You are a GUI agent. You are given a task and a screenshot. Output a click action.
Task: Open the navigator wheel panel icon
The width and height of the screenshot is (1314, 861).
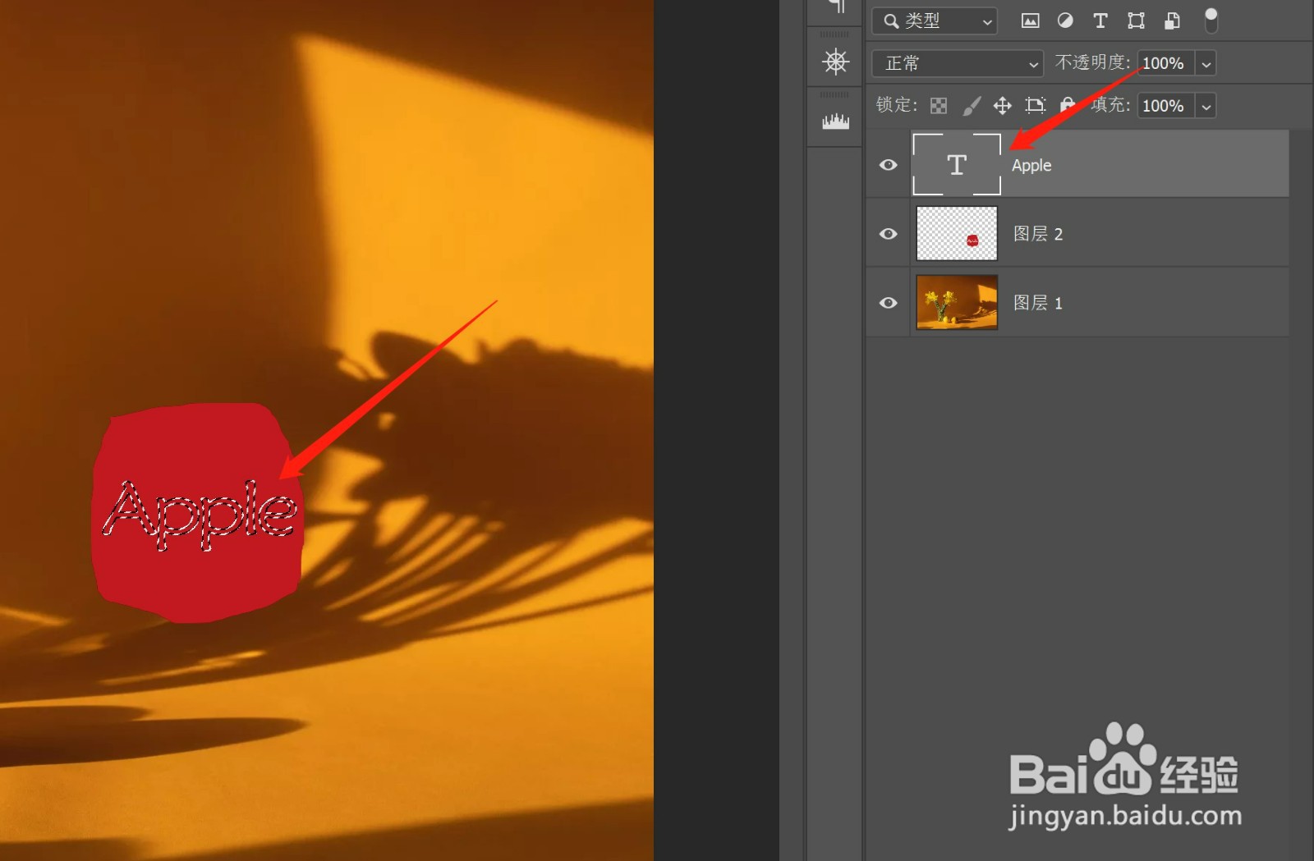coord(835,62)
